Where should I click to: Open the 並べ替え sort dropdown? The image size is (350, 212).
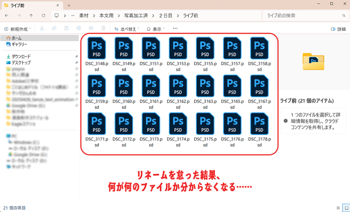click(x=126, y=29)
